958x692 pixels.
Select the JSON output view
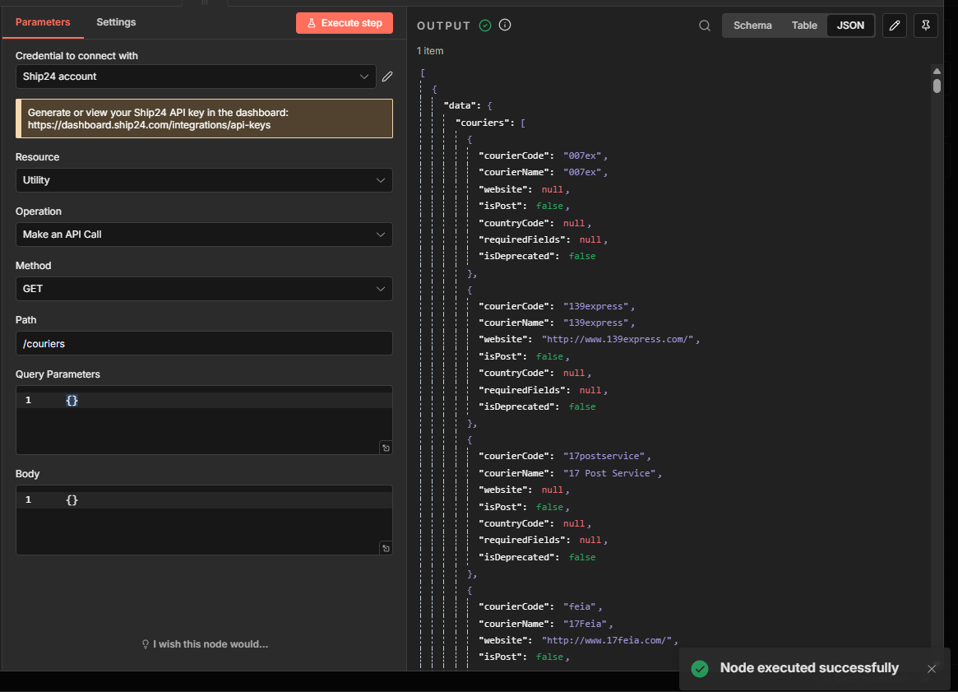point(850,26)
